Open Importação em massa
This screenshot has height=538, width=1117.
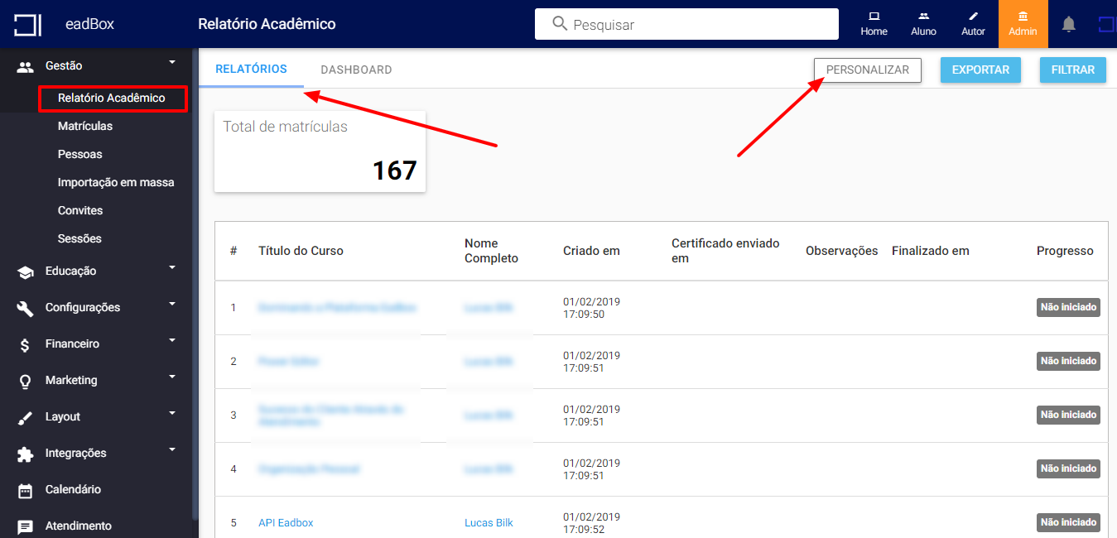116,182
